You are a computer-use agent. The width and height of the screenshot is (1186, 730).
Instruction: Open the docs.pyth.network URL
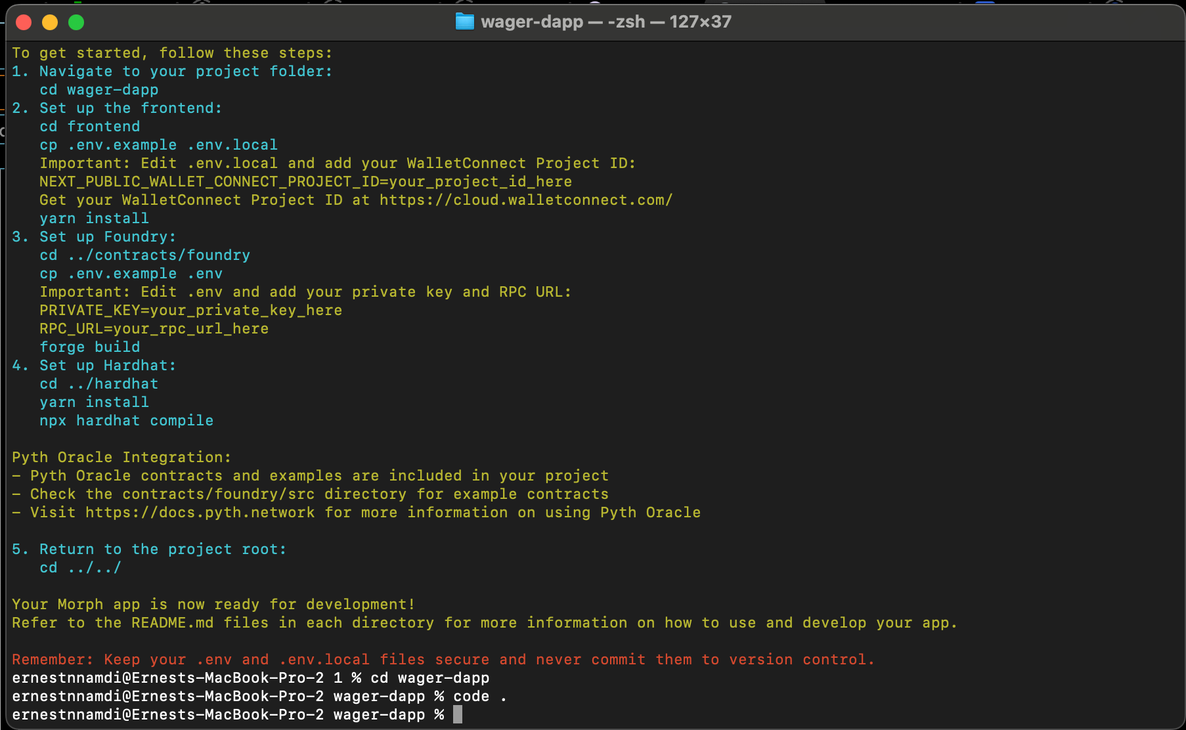coord(200,513)
